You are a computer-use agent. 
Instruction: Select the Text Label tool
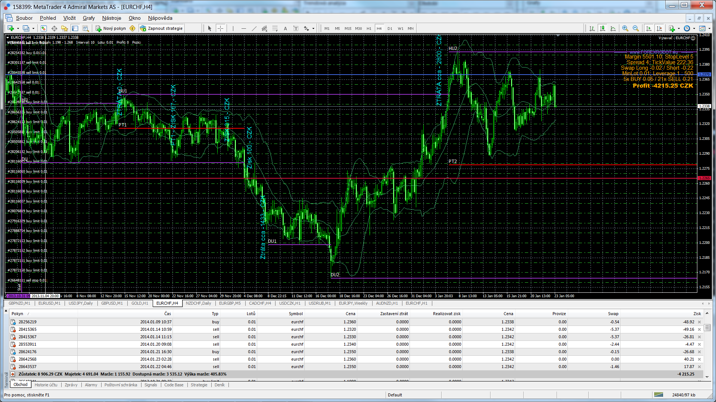point(296,28)
